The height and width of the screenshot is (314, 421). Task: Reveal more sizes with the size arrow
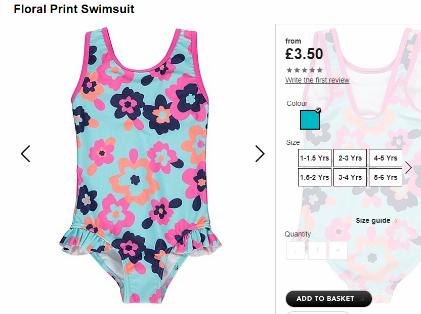(x=408, y=168)
